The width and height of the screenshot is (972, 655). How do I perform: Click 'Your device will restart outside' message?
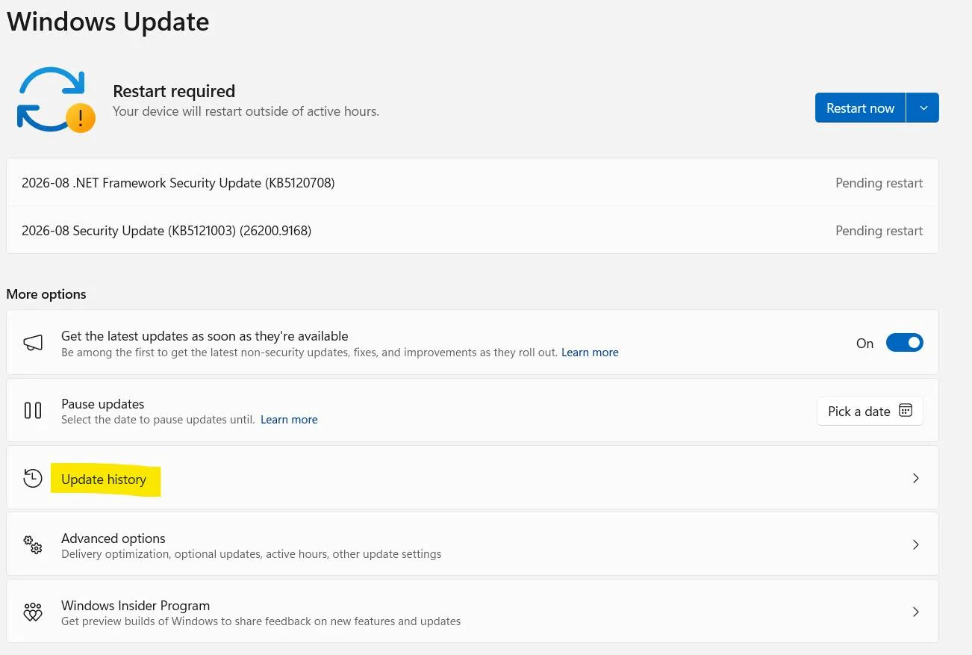(x=246, y=111)
